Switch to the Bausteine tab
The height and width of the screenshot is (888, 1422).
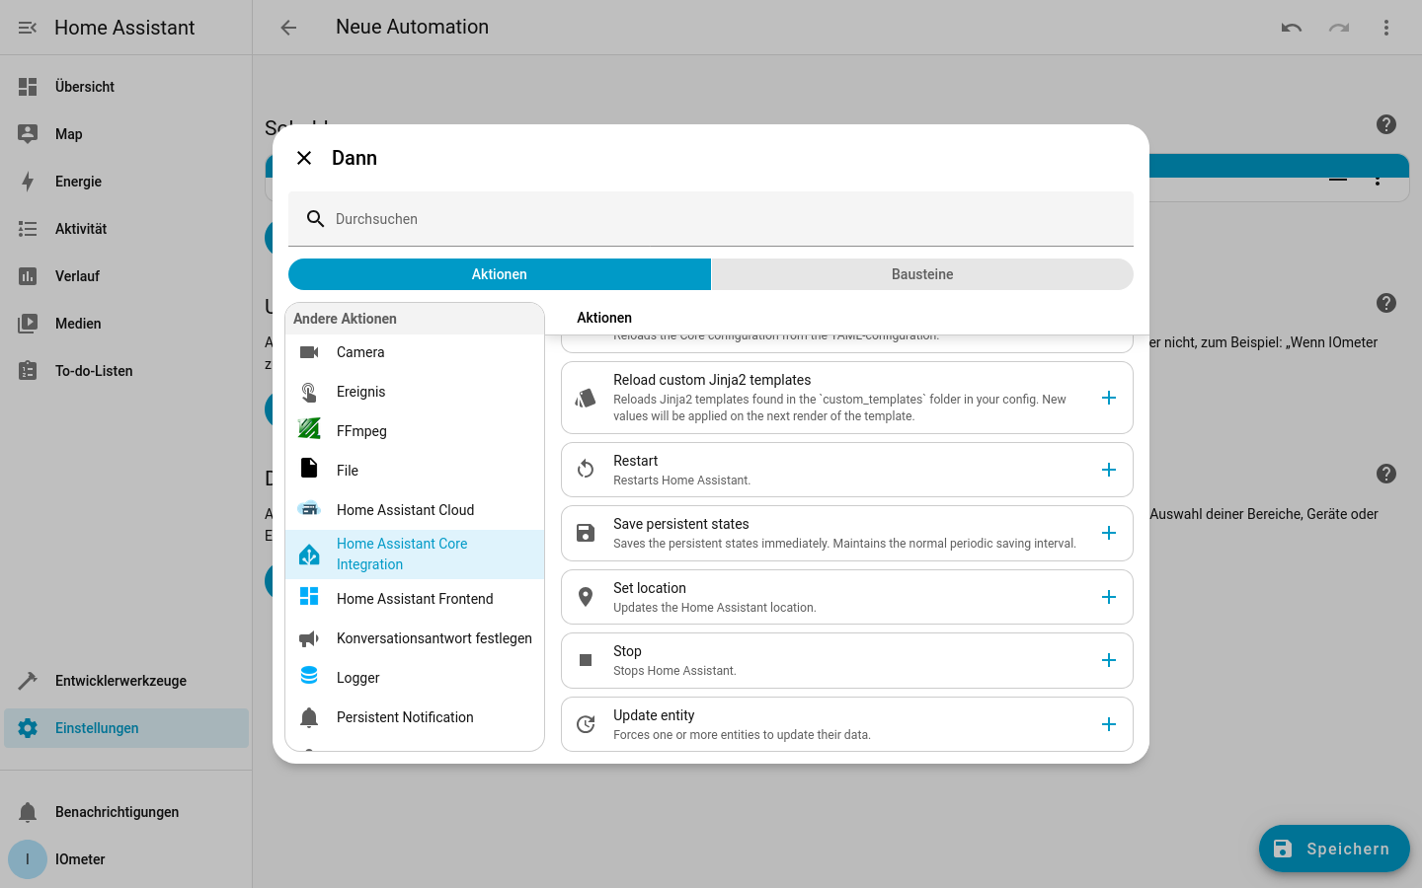coord(922,274)
